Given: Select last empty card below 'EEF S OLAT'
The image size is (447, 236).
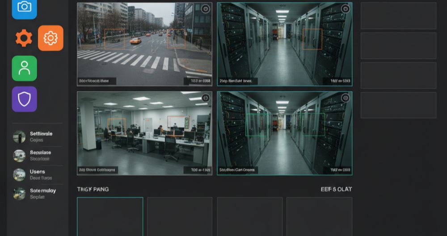Looking at the screenshot, I should (319, 217).
